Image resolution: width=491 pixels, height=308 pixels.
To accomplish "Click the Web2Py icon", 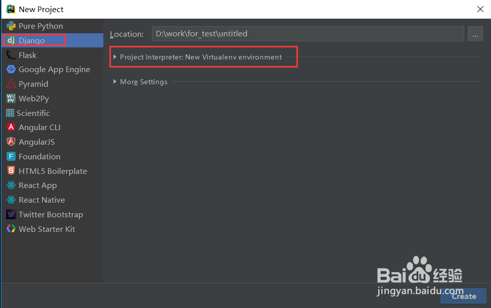I will (x=11, y=98).
